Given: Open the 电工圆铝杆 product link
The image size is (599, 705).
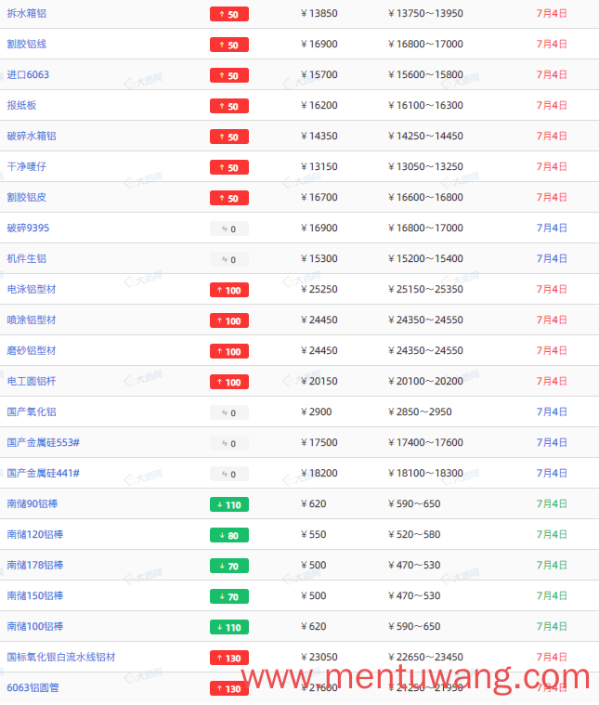Looking at the screenshot, I should pos(32,381).
